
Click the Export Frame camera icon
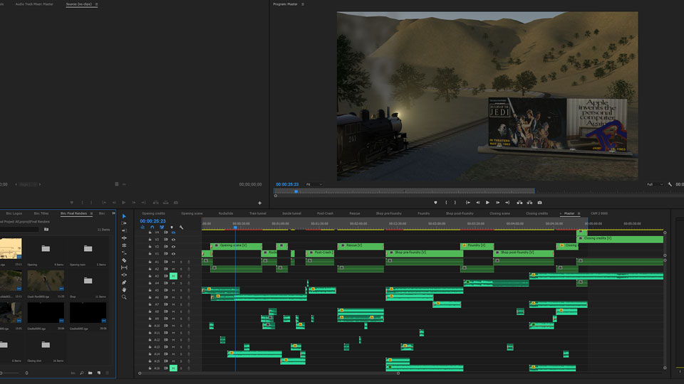click(539, 202)
